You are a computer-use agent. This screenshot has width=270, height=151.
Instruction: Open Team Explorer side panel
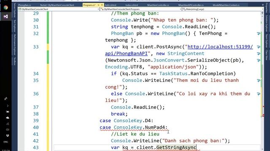(267, 41)
